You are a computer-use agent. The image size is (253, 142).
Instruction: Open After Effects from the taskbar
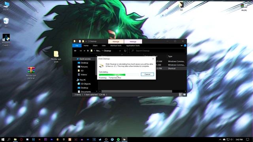[52, 139]
